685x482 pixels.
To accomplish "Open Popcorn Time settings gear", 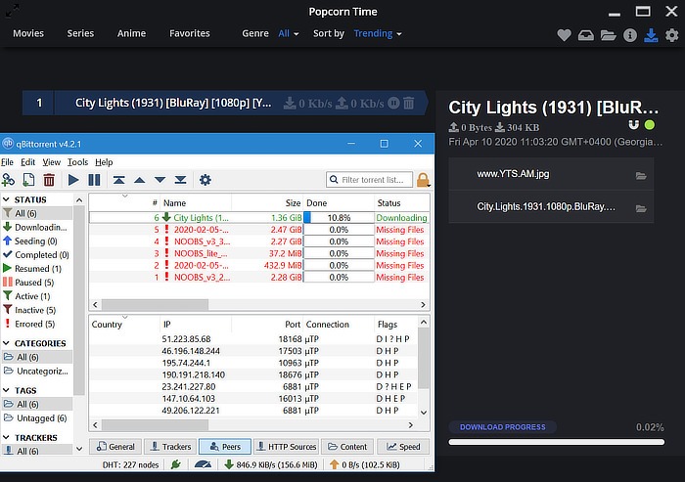I will pos(671,35).
